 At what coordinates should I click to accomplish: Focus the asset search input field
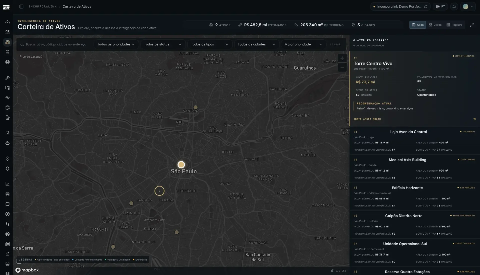click(55, 44)
